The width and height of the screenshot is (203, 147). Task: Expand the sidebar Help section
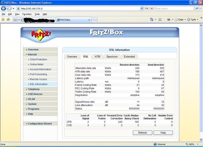[40, 114]
